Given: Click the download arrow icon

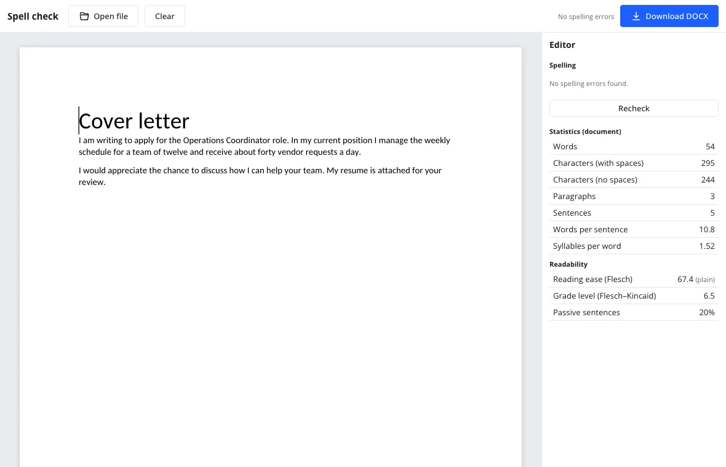Looking at the screenshot, I should tap(636, 16).
